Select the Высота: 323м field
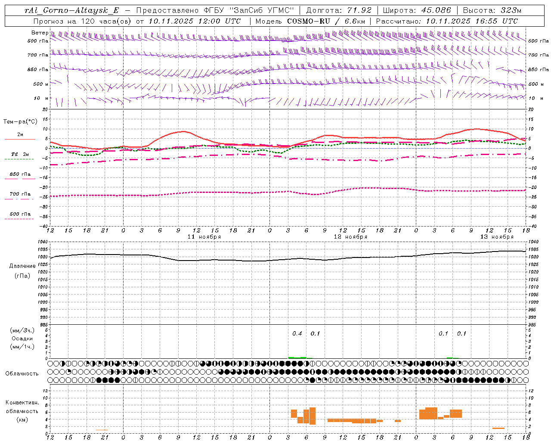This screenshot has width=551, height=441. [492, 10]
